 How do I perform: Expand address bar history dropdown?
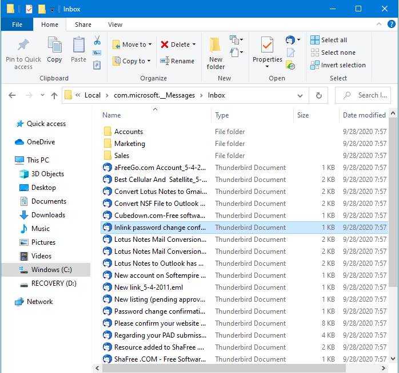pyautogui.click(x=300, y=96)
